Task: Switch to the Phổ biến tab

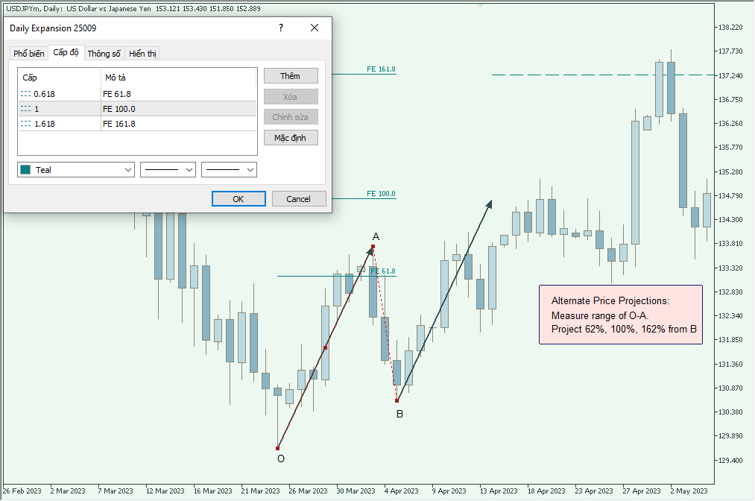Action: coord(29,54)
